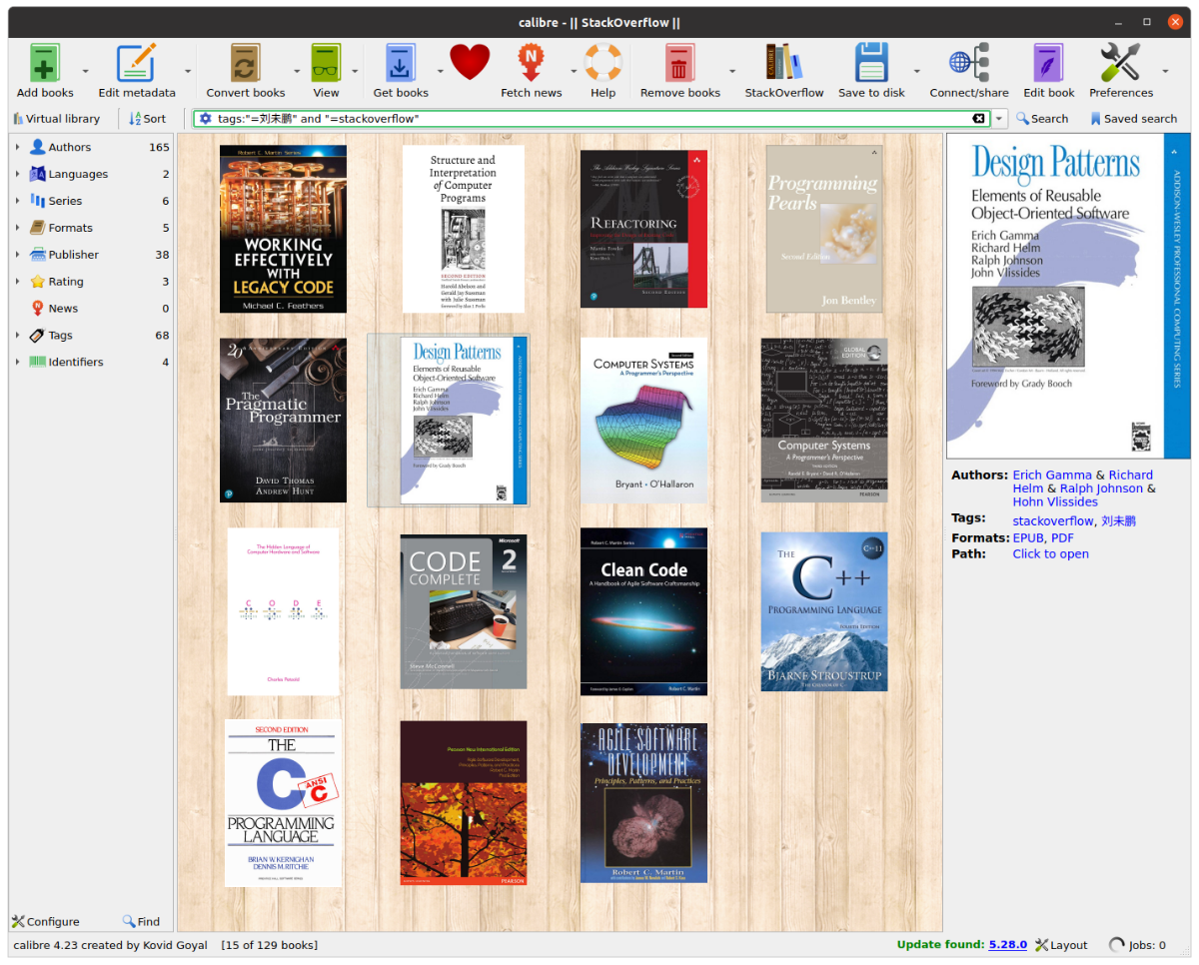1199x965 pixels.
Task: Expand the Authors tree node
Action: [18, 147]
